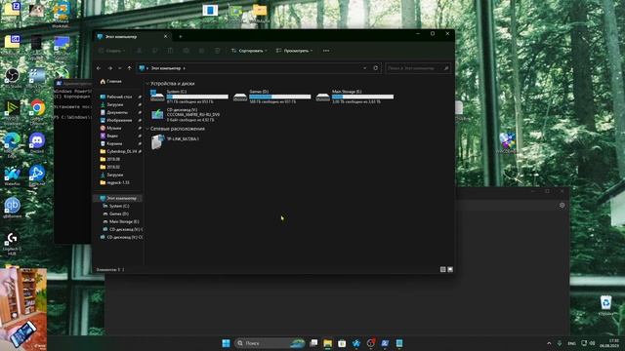Screen dimensions: 625x351
Task: Click the Share toolbar icon
Action: tap(202, 51)
